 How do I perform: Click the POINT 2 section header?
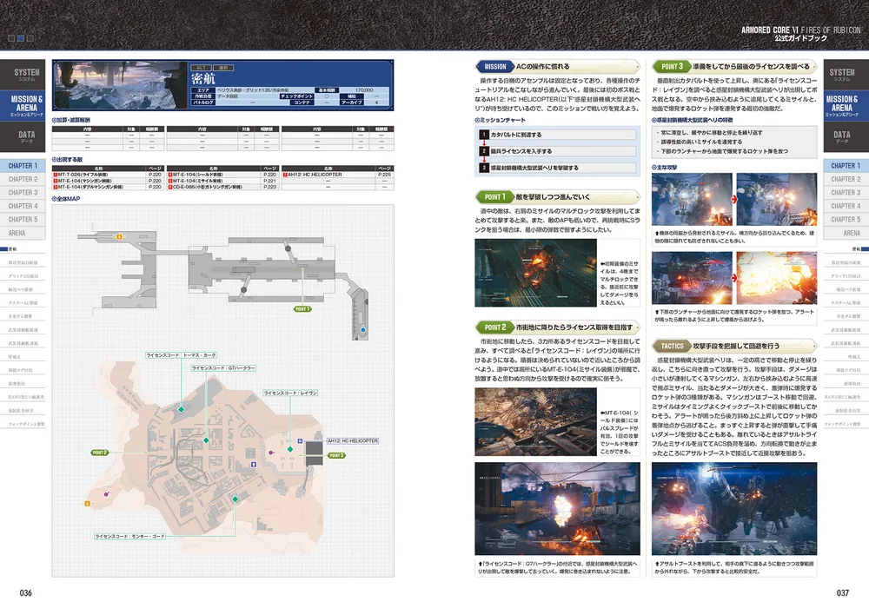coord(558,327)
